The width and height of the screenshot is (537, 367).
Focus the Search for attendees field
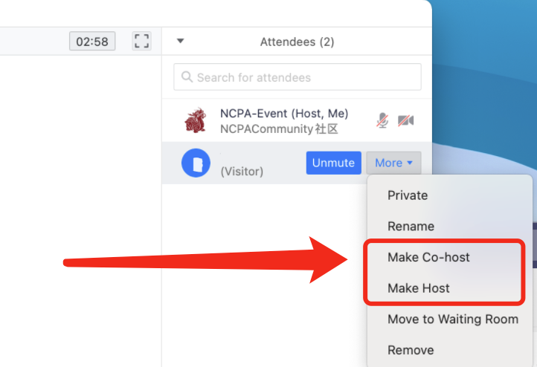(305, 77)
